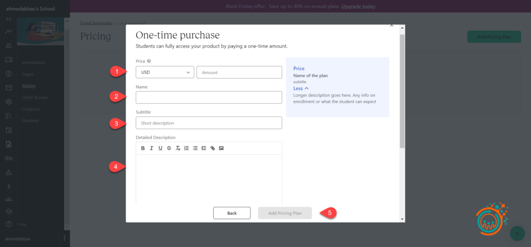The height and width of the screenshot is (247, 531).
Task: Toggle italic formatting in description editor
Action: [151, 148]
